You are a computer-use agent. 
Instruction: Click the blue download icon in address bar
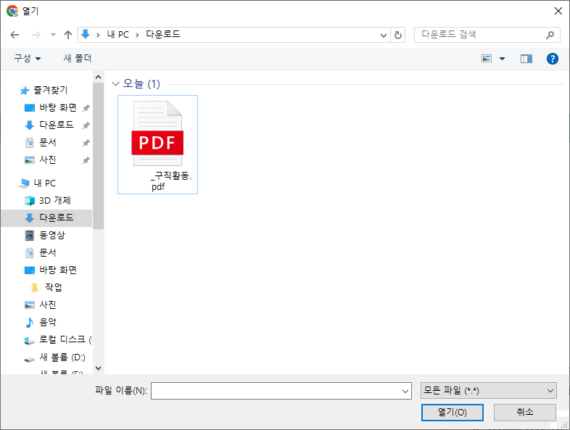click(86, 34)
